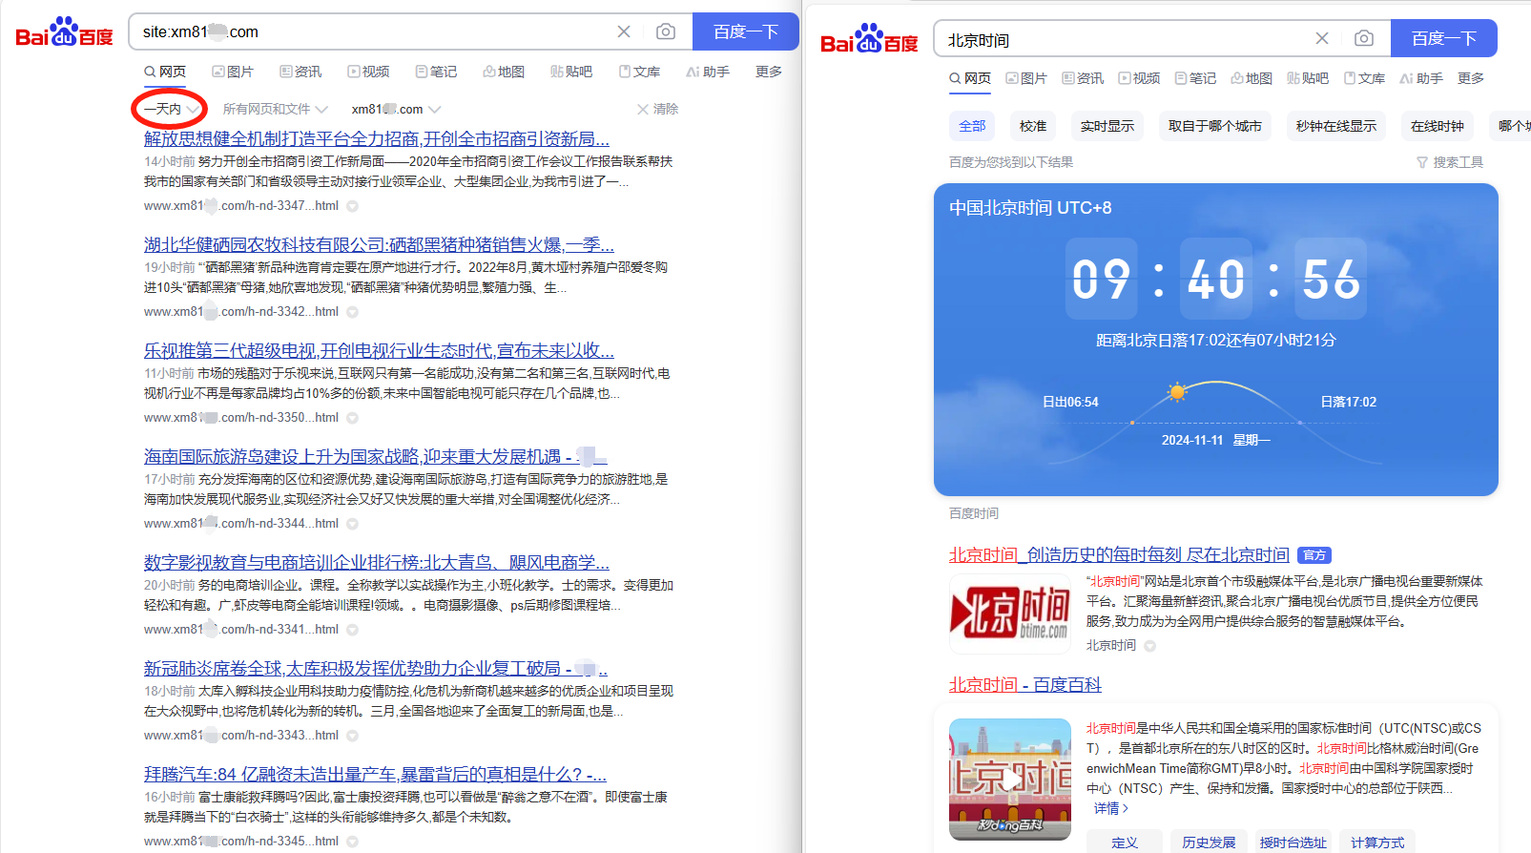Viewport: 1531px width, 853px height.
Task: Open the site domain filter dropdown
Action: 396,109
